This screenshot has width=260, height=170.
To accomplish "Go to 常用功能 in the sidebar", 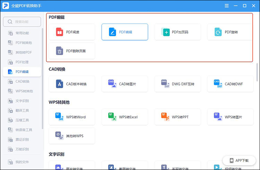I will click(22, 33).
